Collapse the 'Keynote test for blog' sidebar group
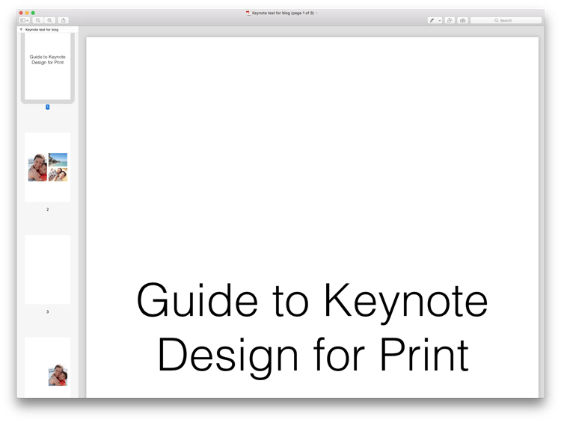This screenshot has height=422, width=561. tap(21, 30)
